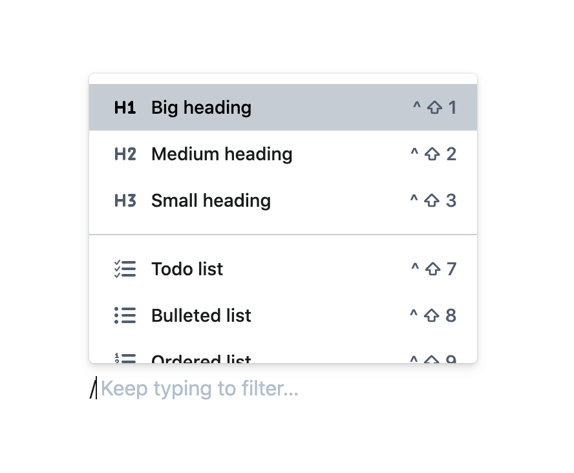Select the Ordered list entry

point(201,359)
